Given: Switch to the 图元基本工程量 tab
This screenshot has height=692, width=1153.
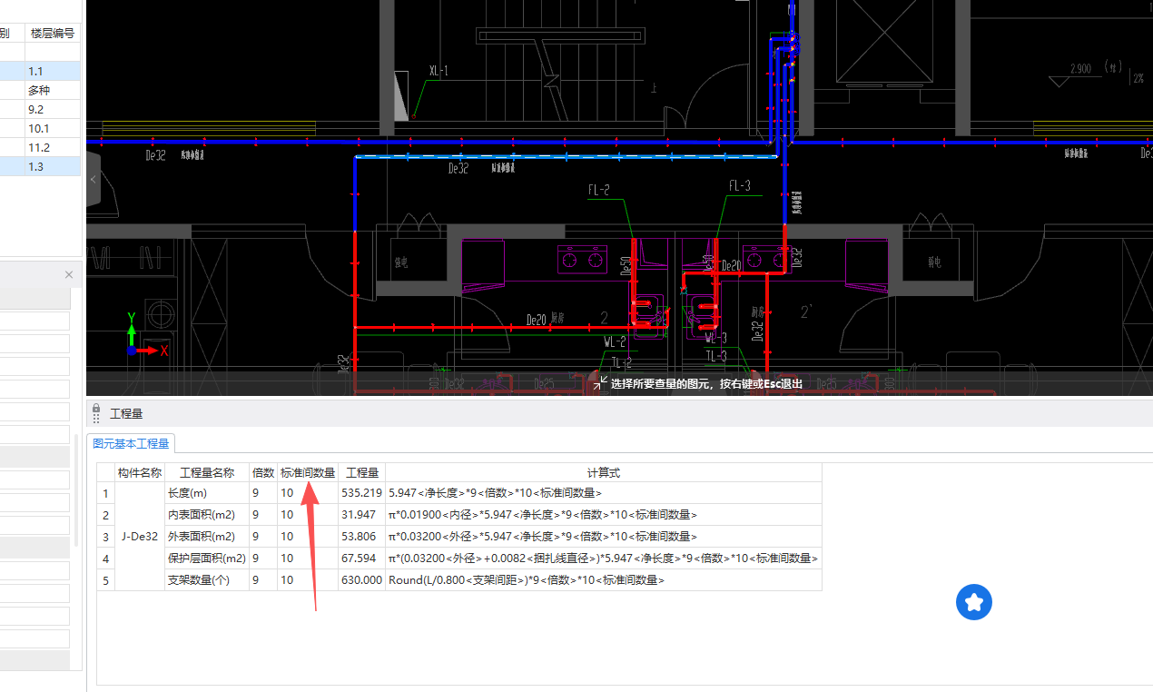Looking at the screenshot, I should point(132,443).
